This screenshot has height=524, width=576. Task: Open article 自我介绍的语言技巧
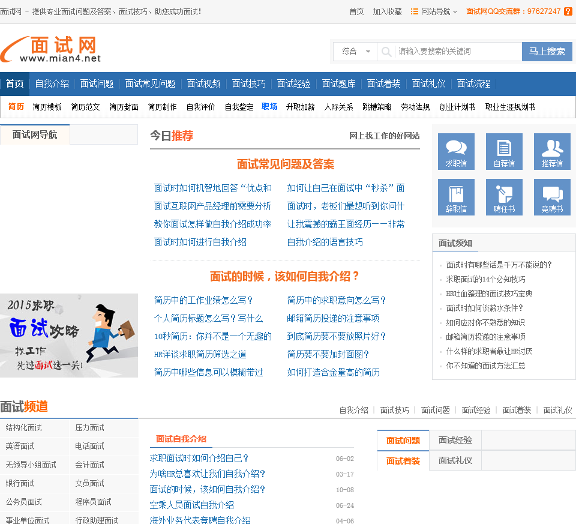[x=325, y=242]
